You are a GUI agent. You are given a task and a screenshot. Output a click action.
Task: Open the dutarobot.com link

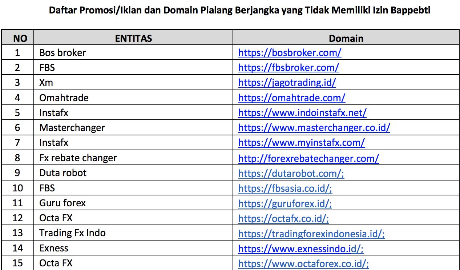pos(291,173)
